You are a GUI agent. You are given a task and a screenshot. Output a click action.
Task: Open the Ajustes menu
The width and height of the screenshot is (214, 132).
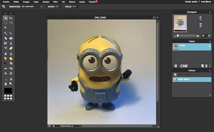[46, 2]
